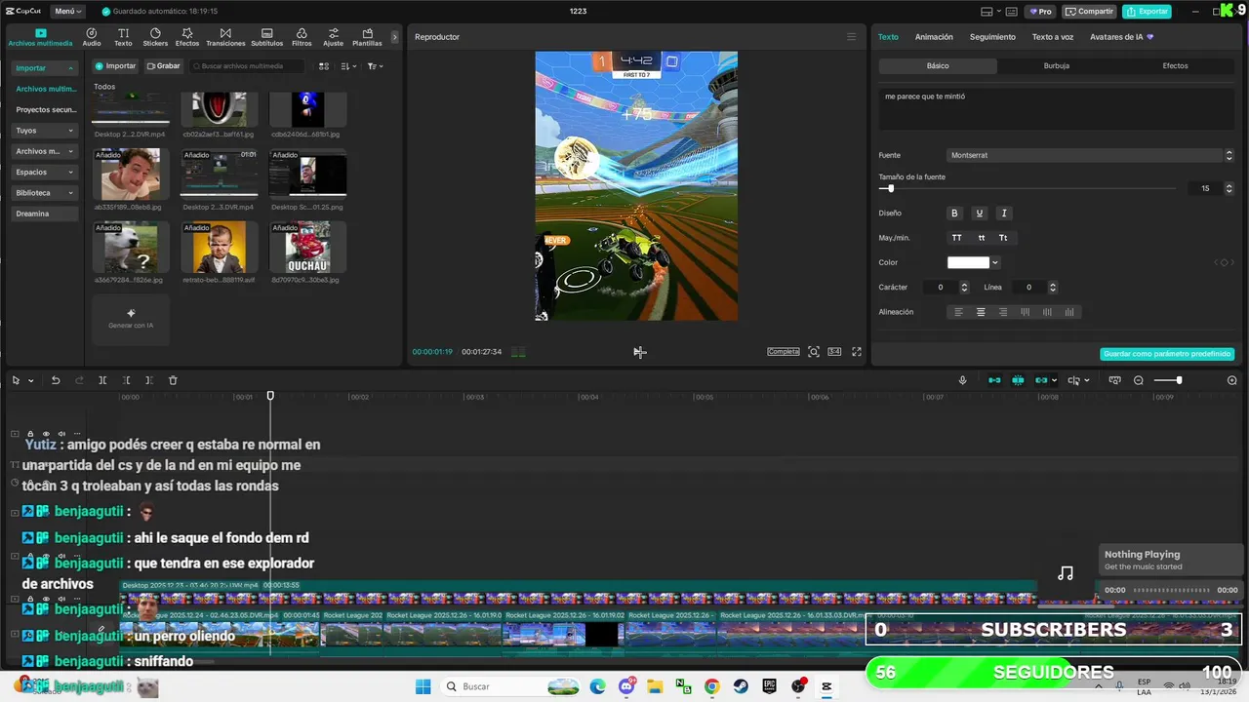Click the split clip icon

[x=102, y=380]
